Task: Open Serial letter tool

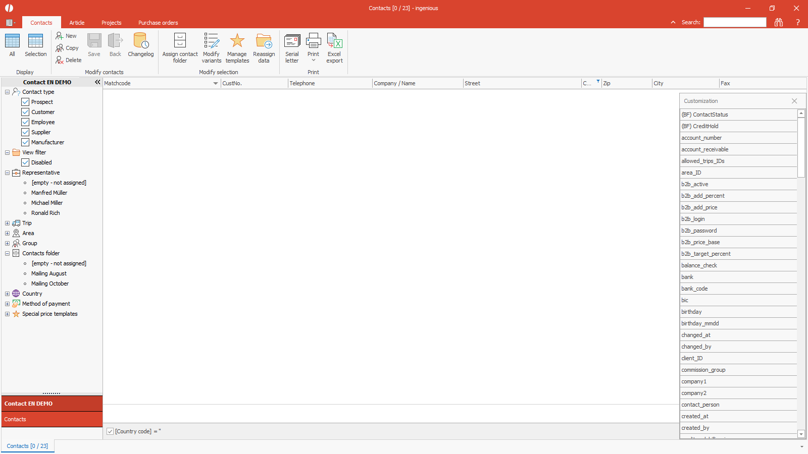Action: 292,41
